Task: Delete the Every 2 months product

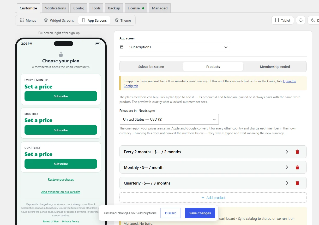Action: (297, 152)
